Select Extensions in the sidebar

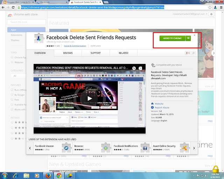tap(16, 35)
